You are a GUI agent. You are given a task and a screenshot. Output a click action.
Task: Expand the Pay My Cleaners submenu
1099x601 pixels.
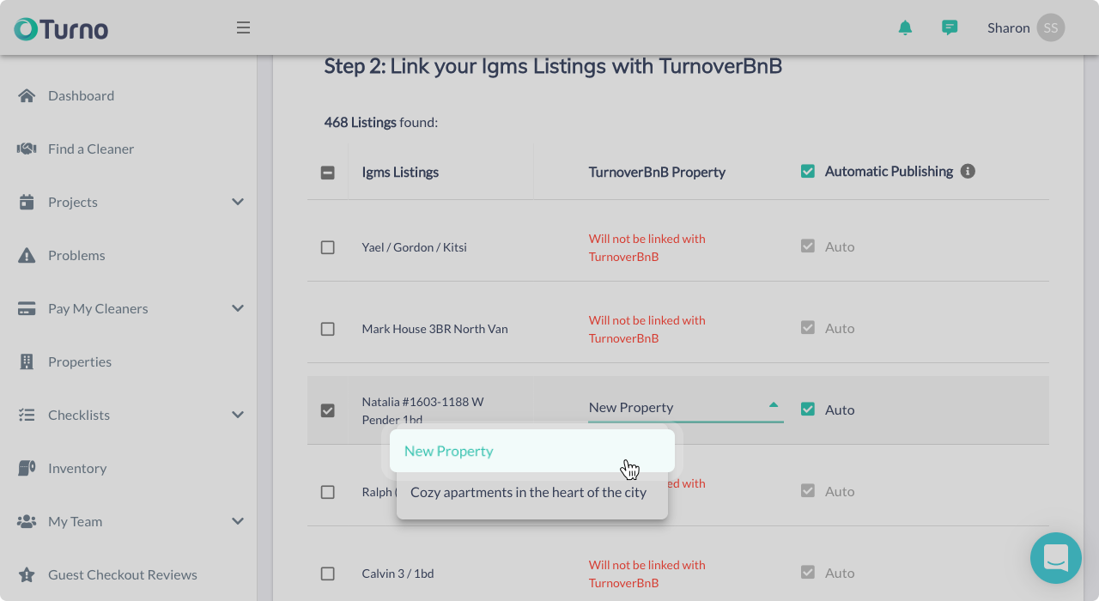tap(238, 308)
